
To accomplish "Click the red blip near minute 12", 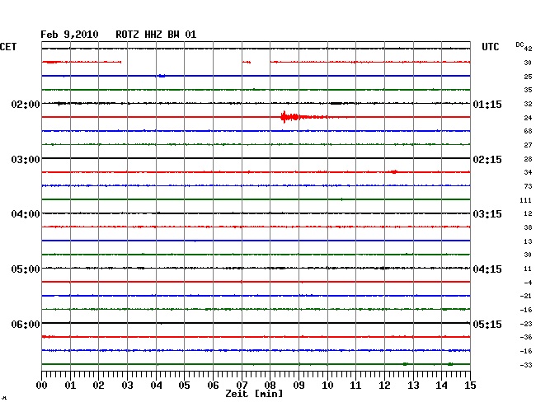I will pyautogui.click(x=394, y=171).
